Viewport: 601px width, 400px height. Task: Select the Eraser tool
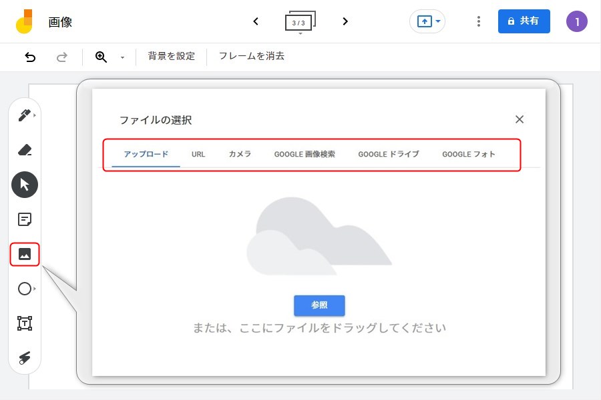click(x=25, y=149)
